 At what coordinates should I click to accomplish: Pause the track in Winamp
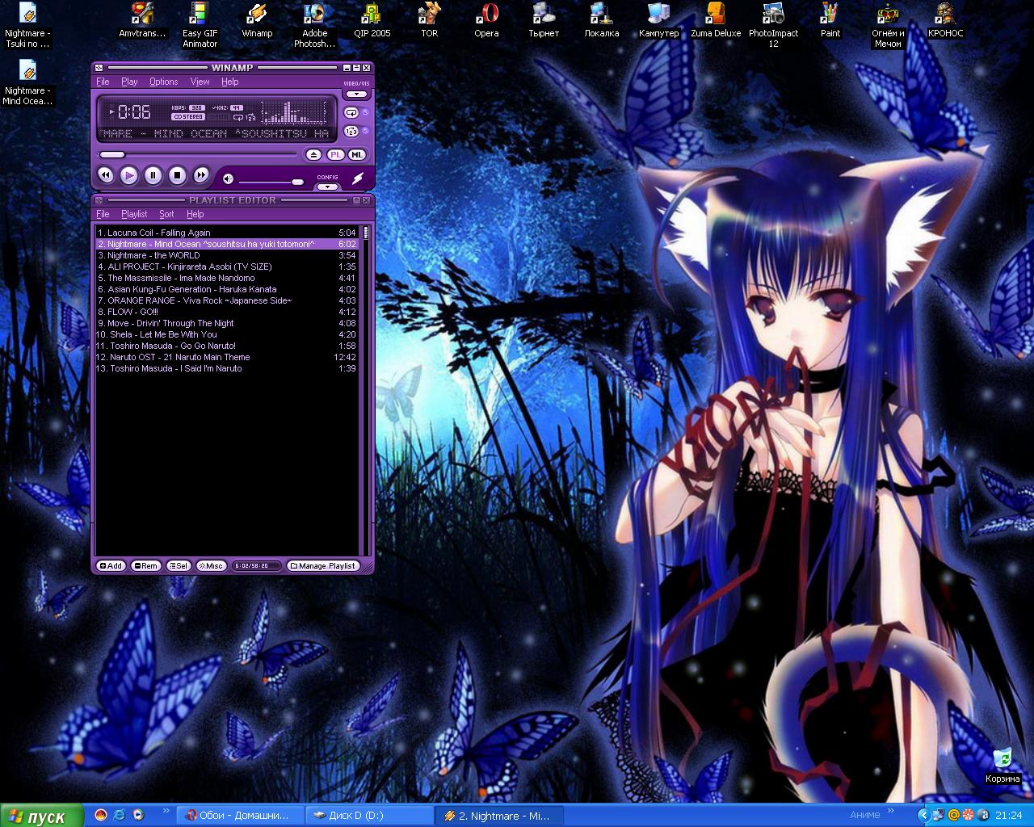(x=153, y=175)
